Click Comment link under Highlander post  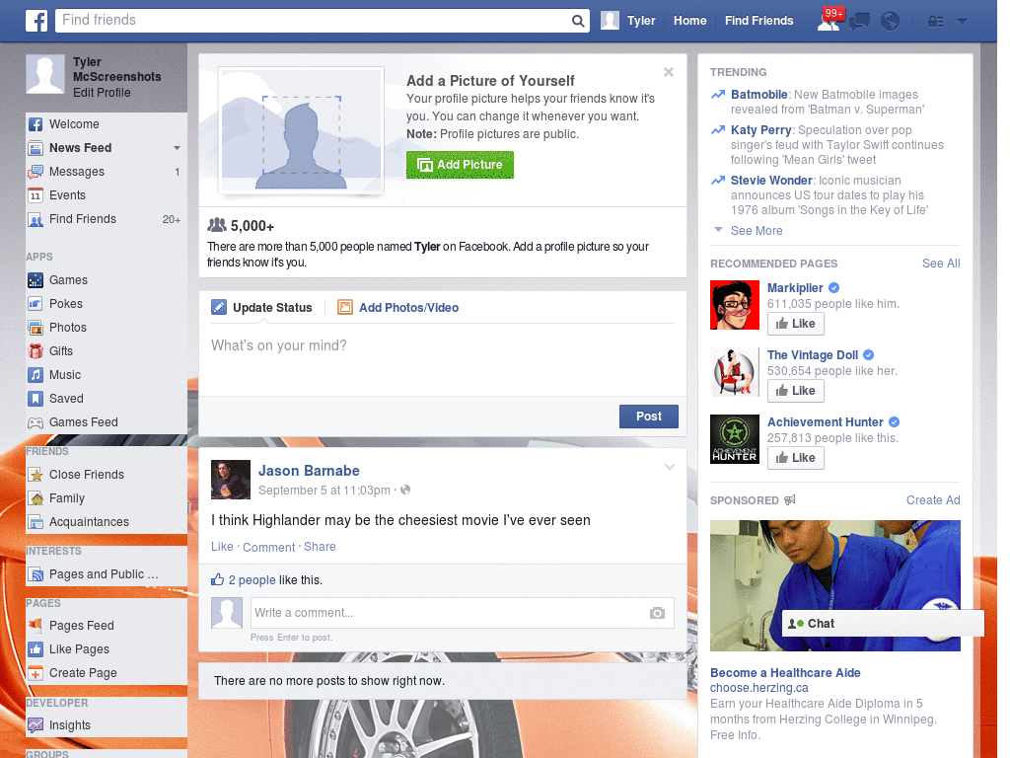[x=268, y=547]
